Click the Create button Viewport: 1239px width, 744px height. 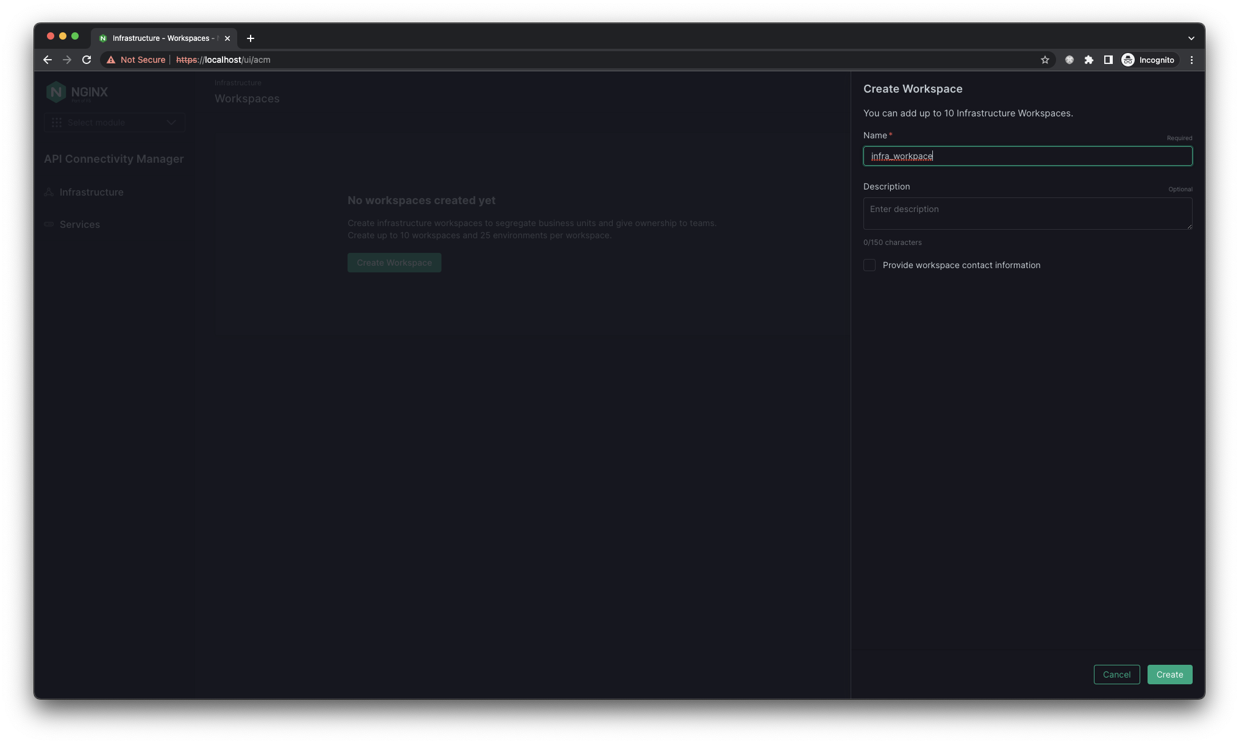pyautogui.click(x=1169, y=675)
